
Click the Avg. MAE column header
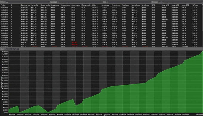tap(167, 5)
